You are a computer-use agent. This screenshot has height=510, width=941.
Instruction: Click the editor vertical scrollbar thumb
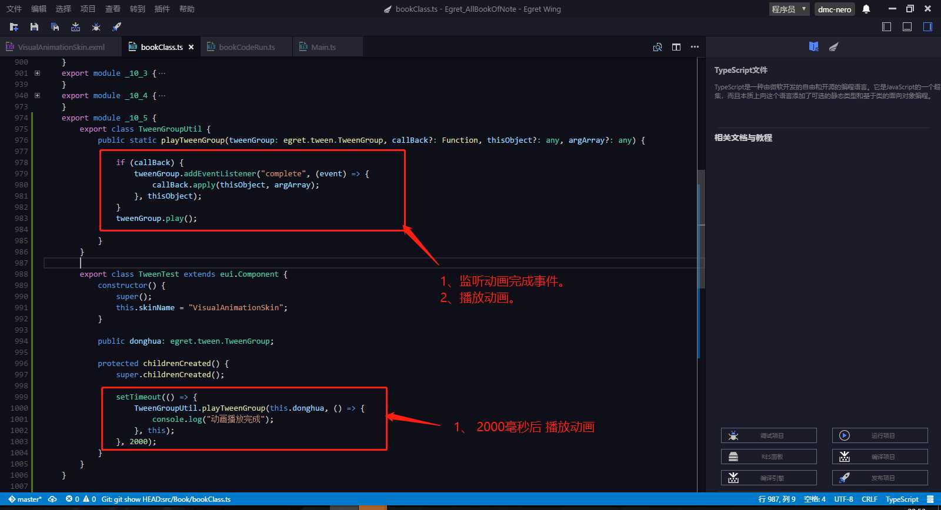click(x=701, y=229)
